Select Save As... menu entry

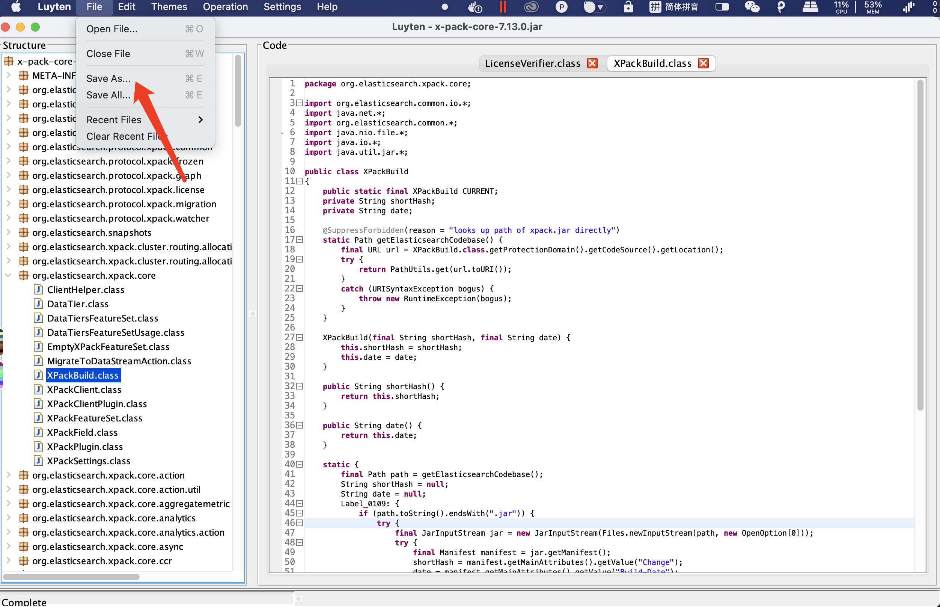[x=145, y=79]
